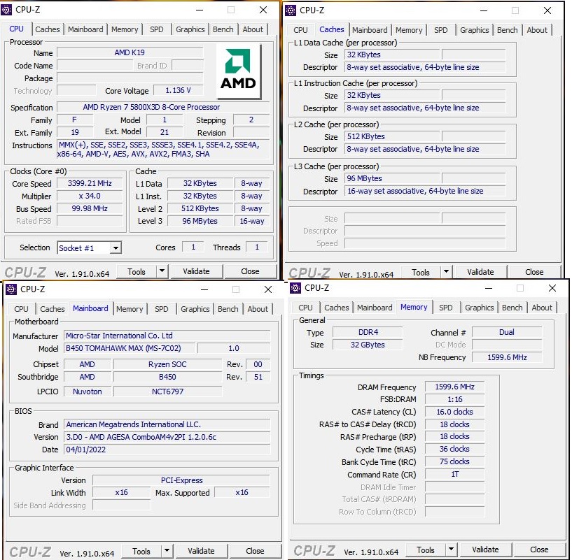Click Validate button in Mainboard window
Screen dimensions: 572x560
point(201,551)
